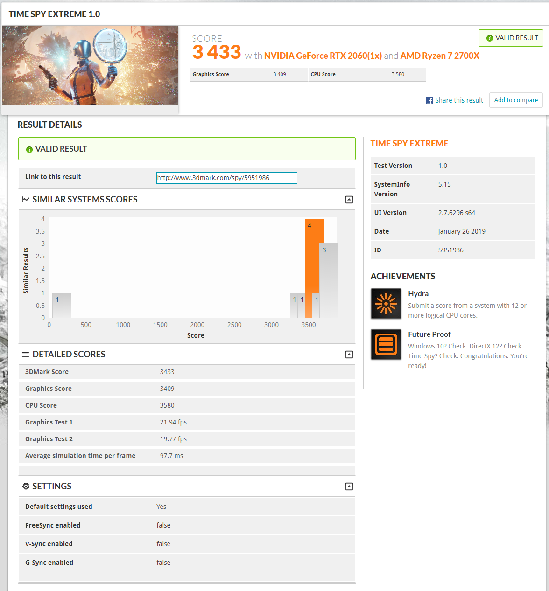Select the result URL text field
The image size is (549, 591).
click(x=226, y=178)
